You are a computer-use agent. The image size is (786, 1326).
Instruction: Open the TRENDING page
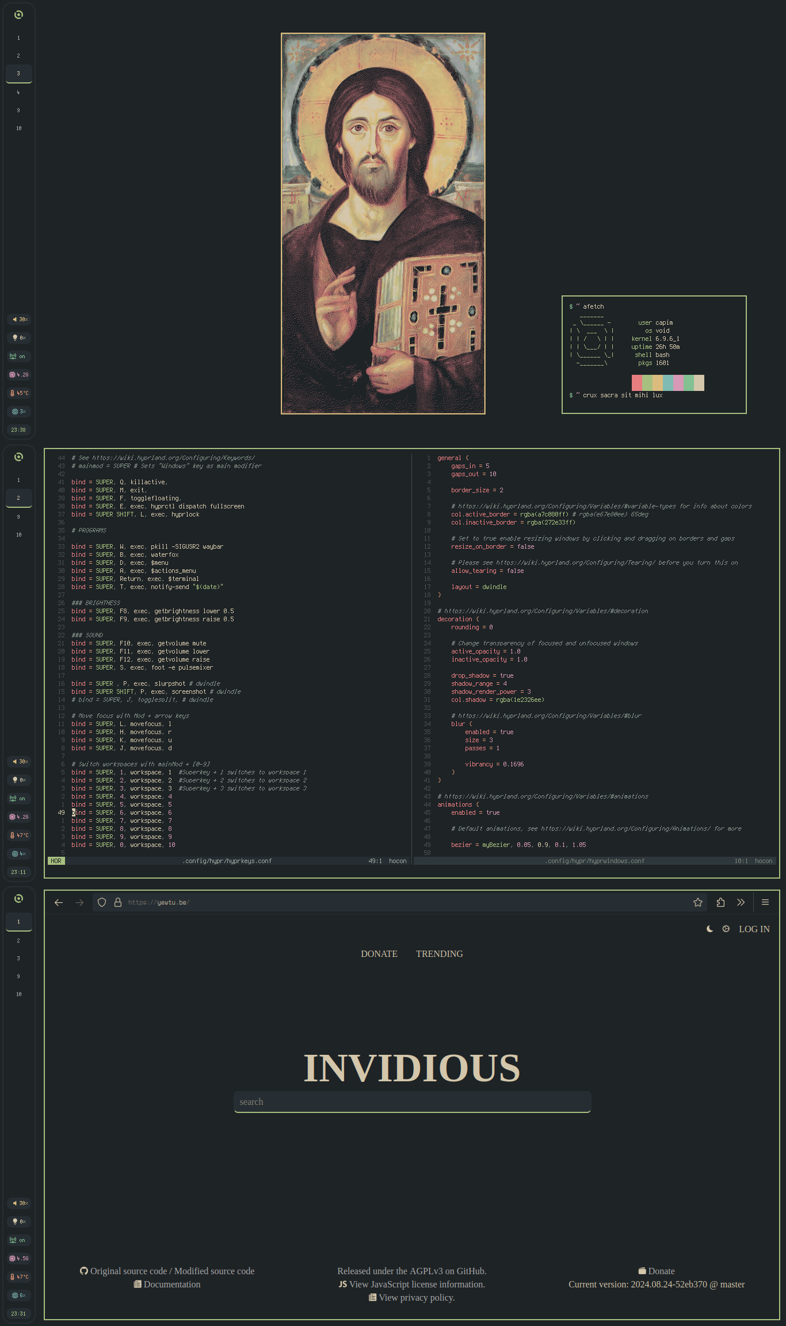(x=439, y=954)
